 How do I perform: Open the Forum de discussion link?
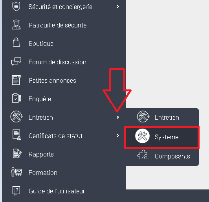coord(57,62)
